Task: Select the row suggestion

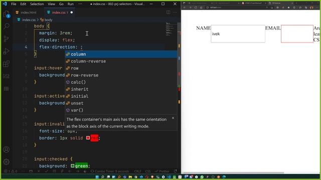Action: 121,68
